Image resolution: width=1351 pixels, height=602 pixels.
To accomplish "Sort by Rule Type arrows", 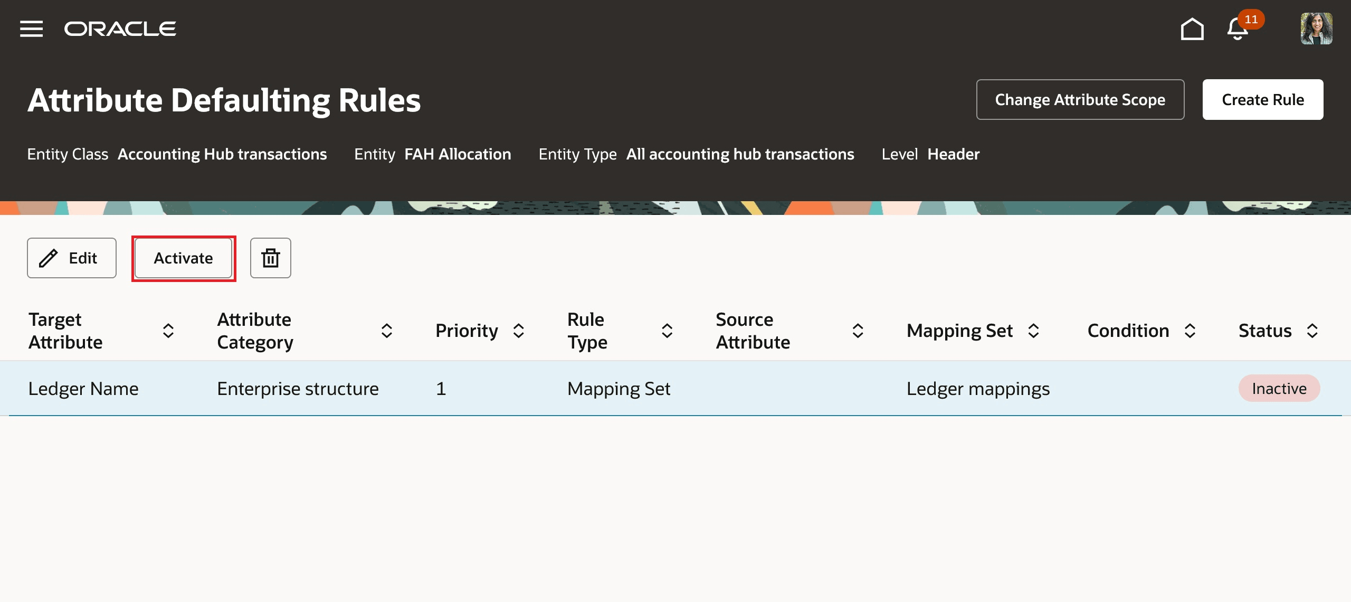I will pos(667,331).
